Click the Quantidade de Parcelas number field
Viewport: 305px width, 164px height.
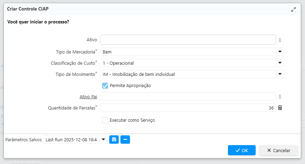click(x=188, y=108)
